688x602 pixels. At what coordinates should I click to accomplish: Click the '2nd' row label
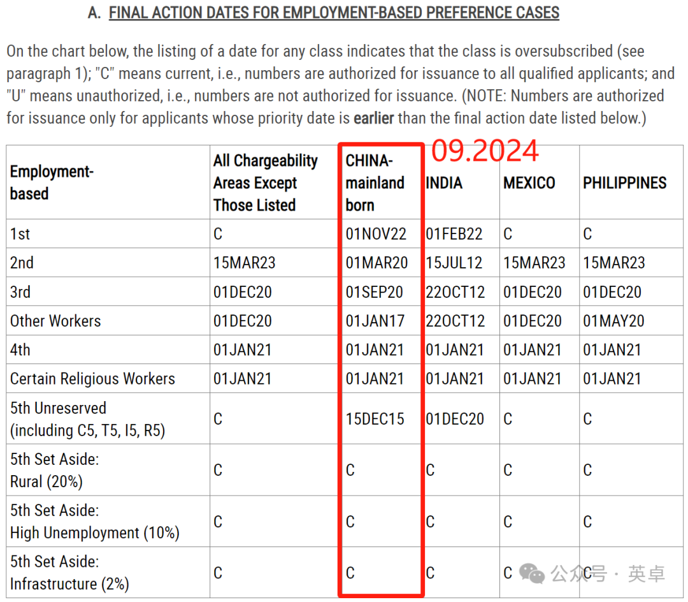coord(22,263)
